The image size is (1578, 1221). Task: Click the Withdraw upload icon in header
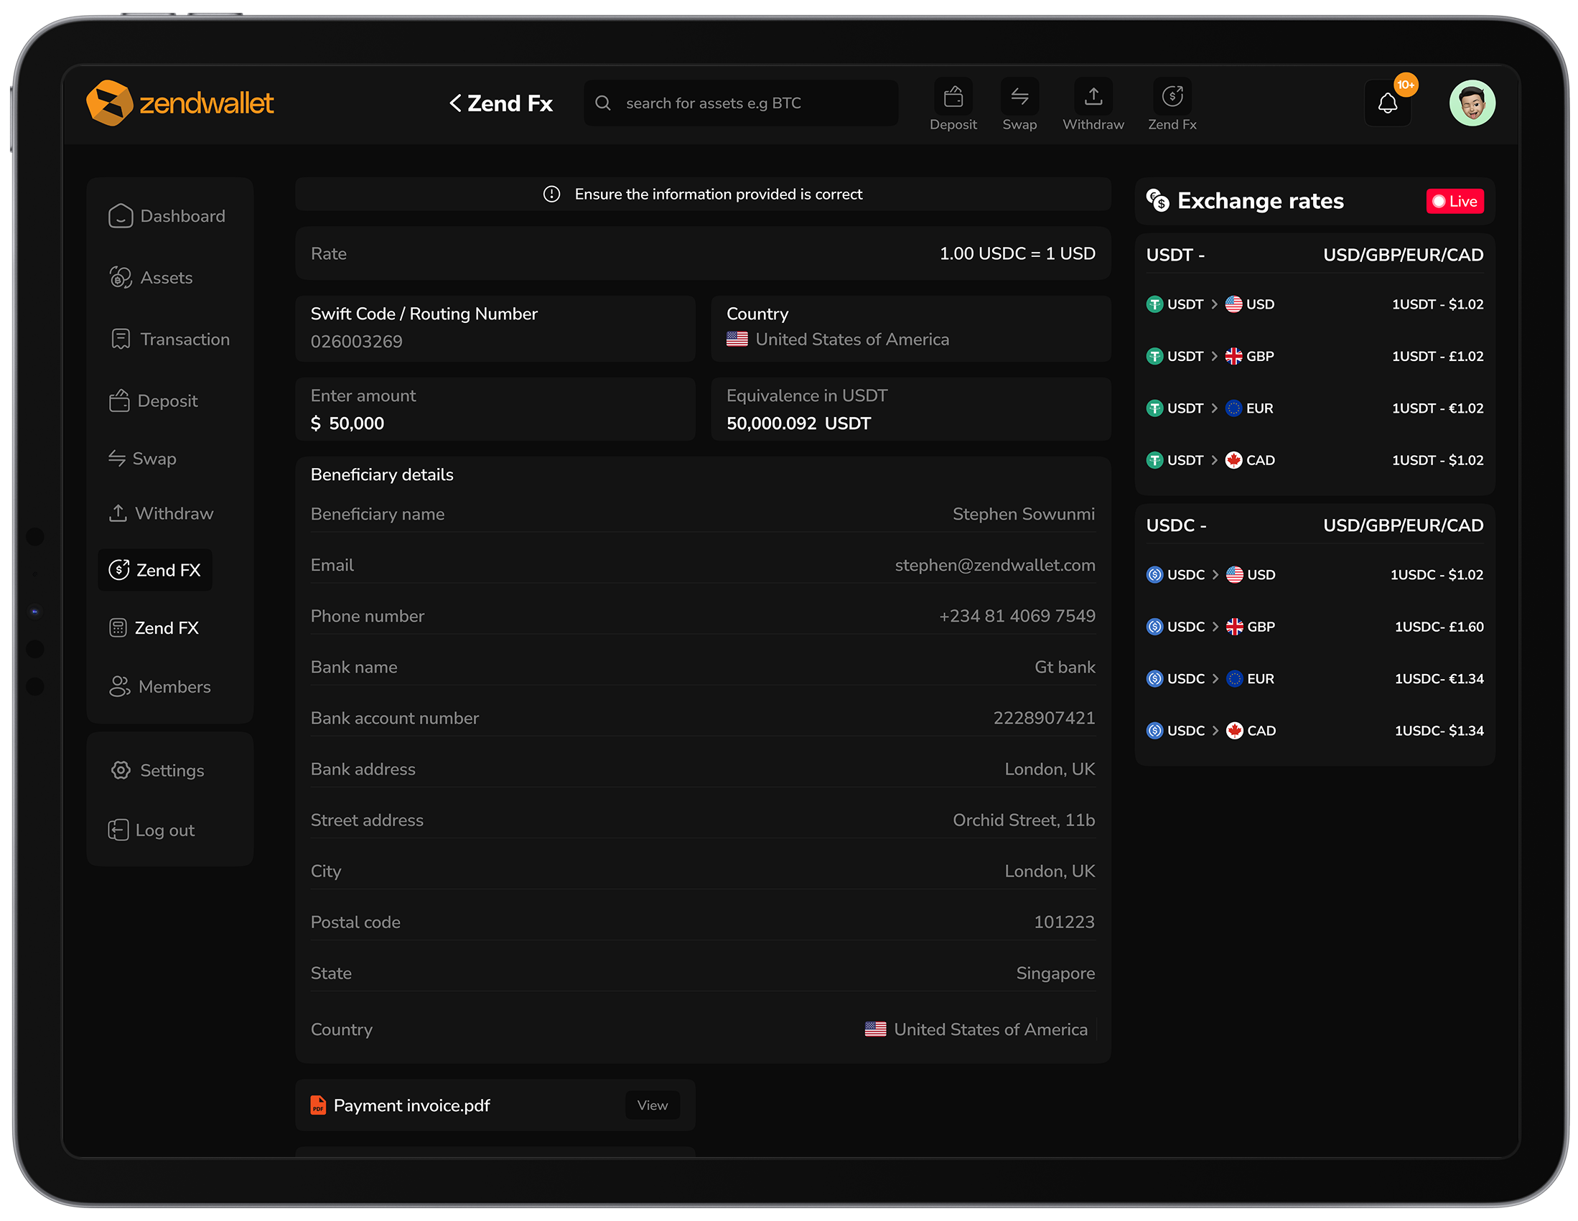click(1093, 97)
